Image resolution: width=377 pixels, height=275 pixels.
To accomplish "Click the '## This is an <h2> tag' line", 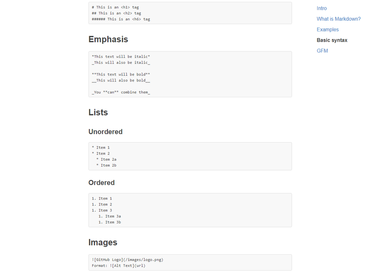I will coord(116,13).
